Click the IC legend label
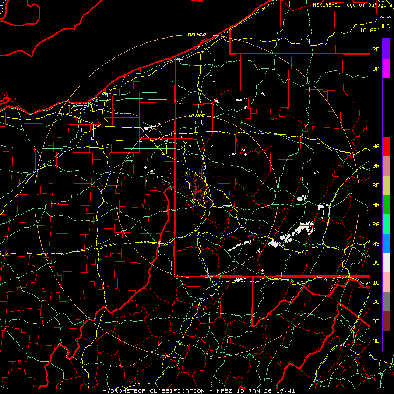The image size is (394, 394). 376,283
